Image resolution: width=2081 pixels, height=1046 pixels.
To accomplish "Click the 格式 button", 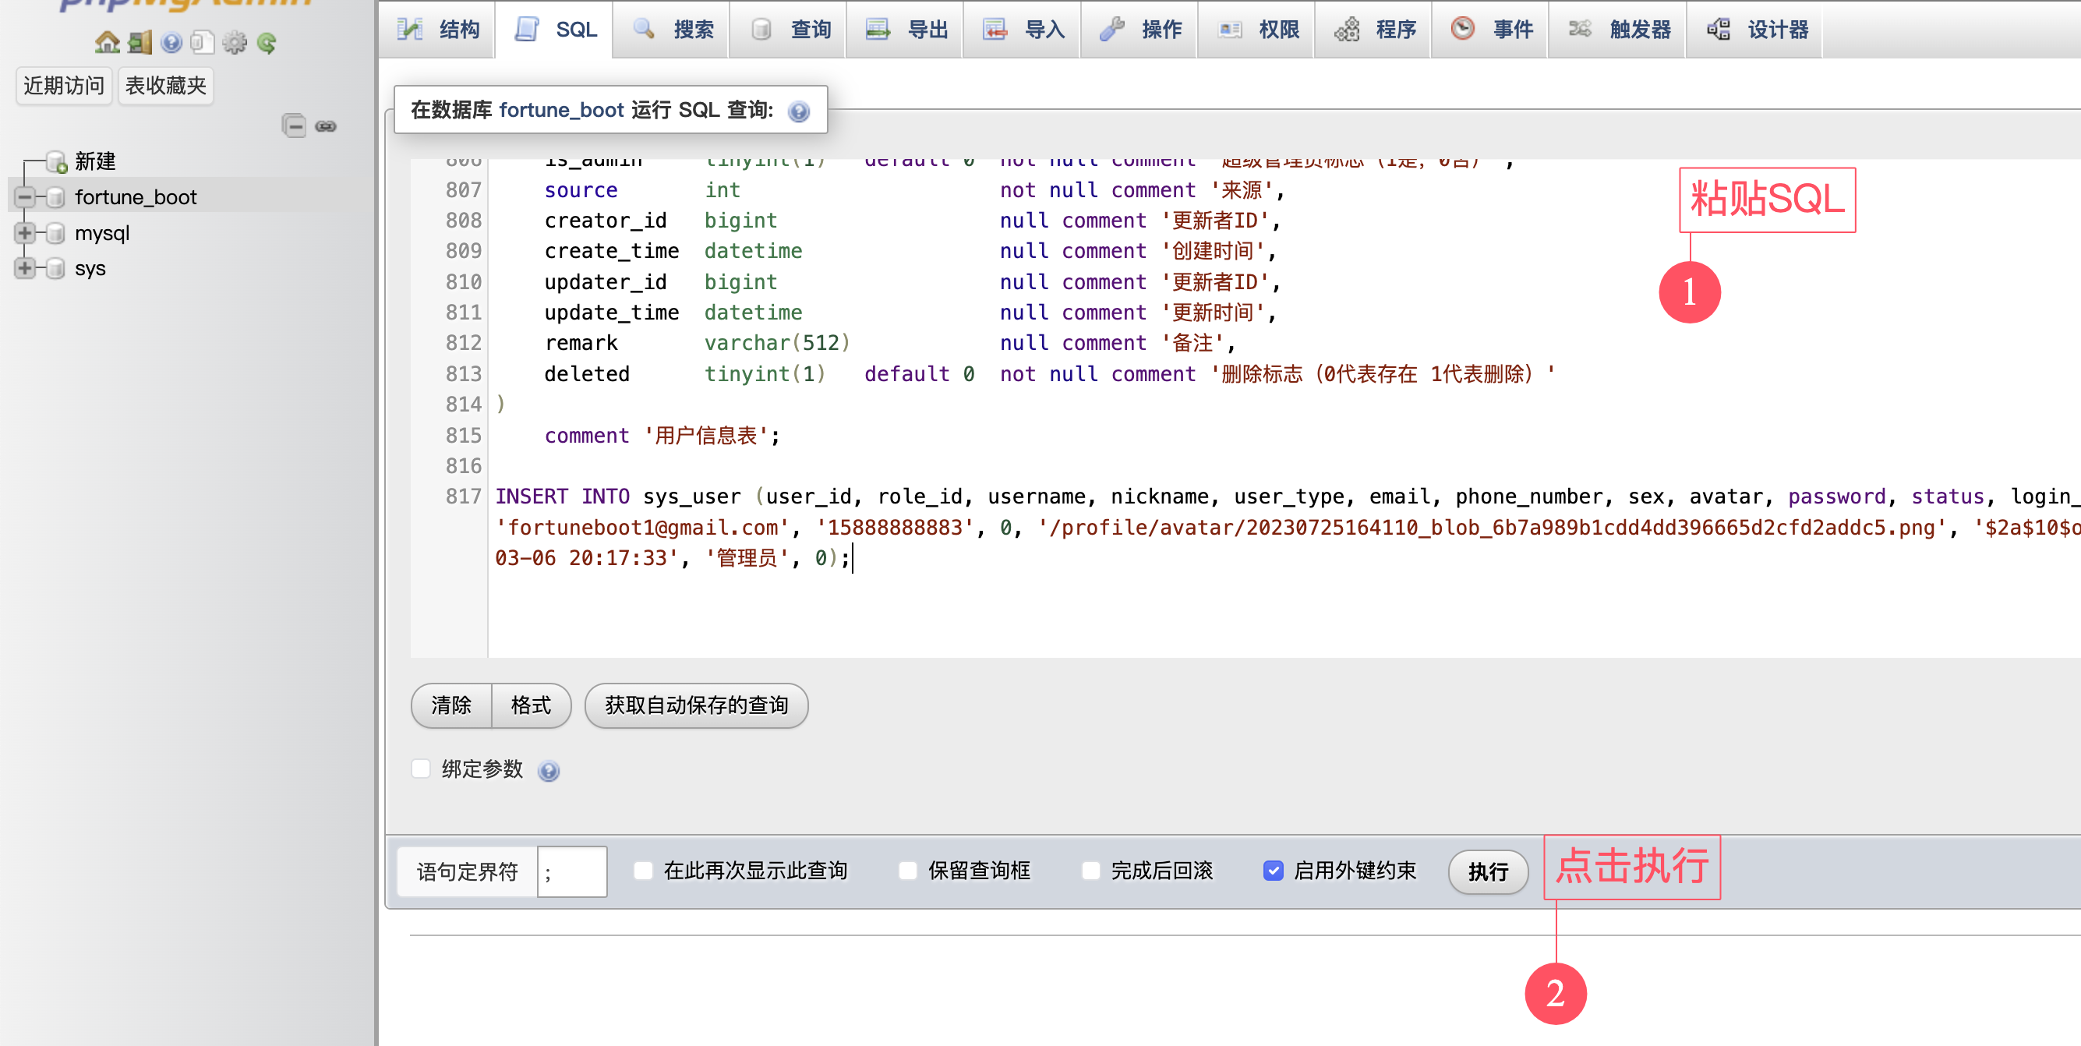I will click(531, 705).
